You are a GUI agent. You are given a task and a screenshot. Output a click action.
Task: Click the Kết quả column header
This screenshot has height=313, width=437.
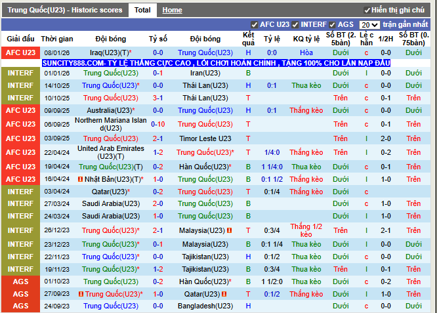coord(248,39)
